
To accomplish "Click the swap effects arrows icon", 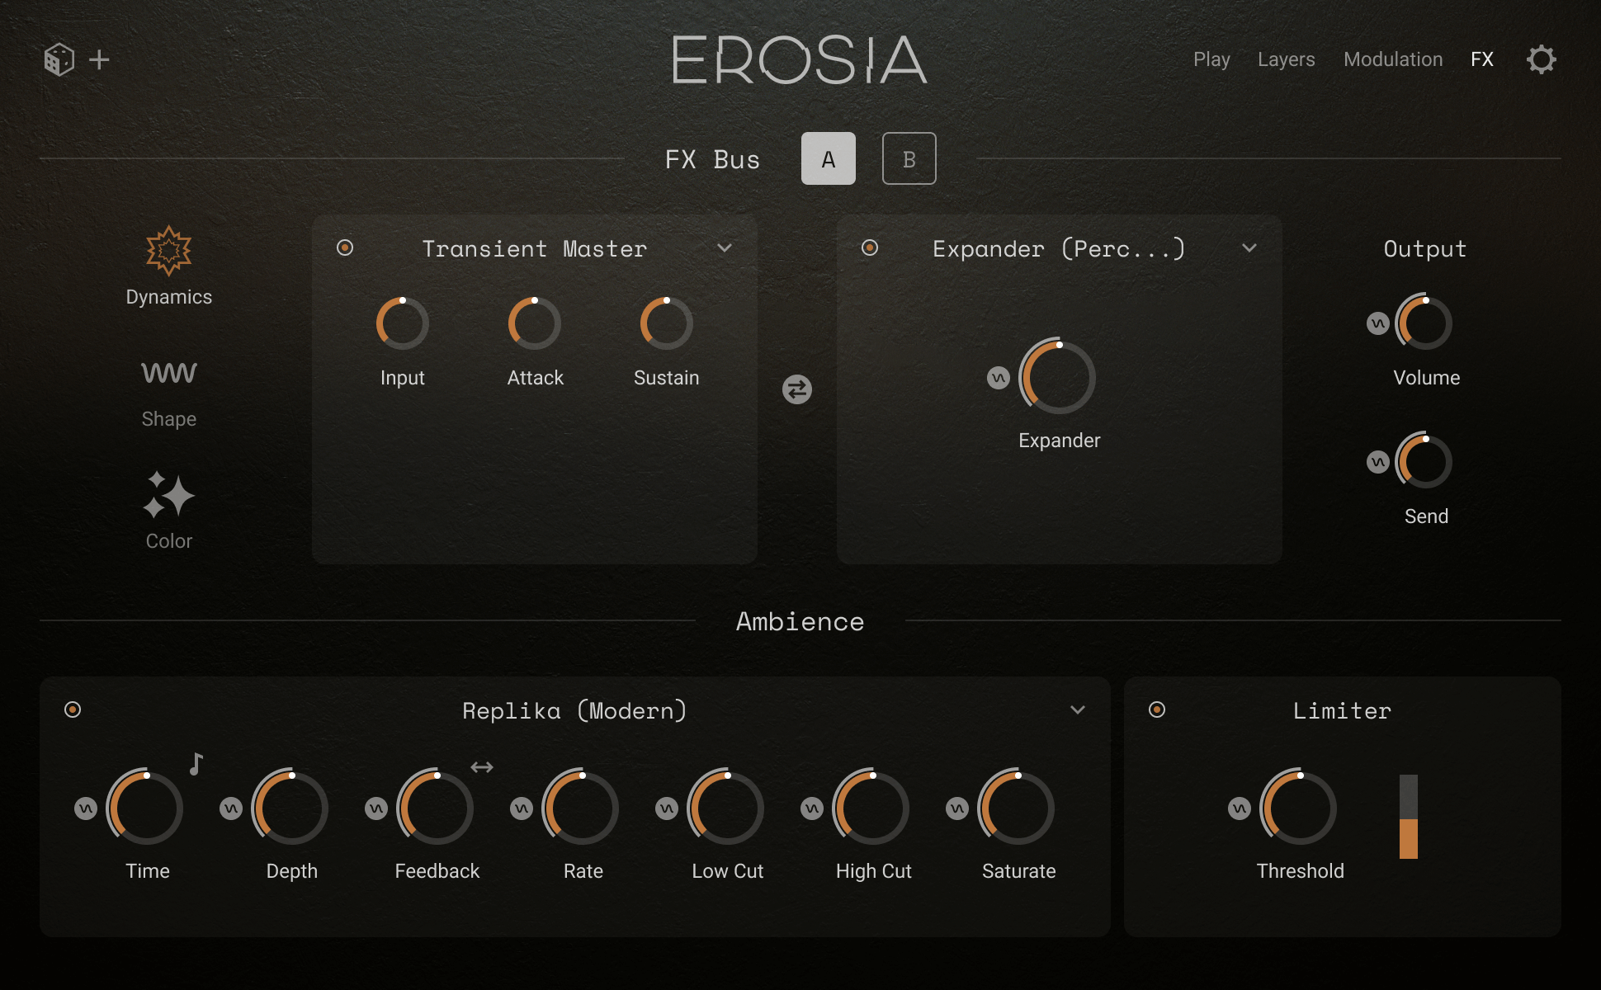I will point(796,389).
